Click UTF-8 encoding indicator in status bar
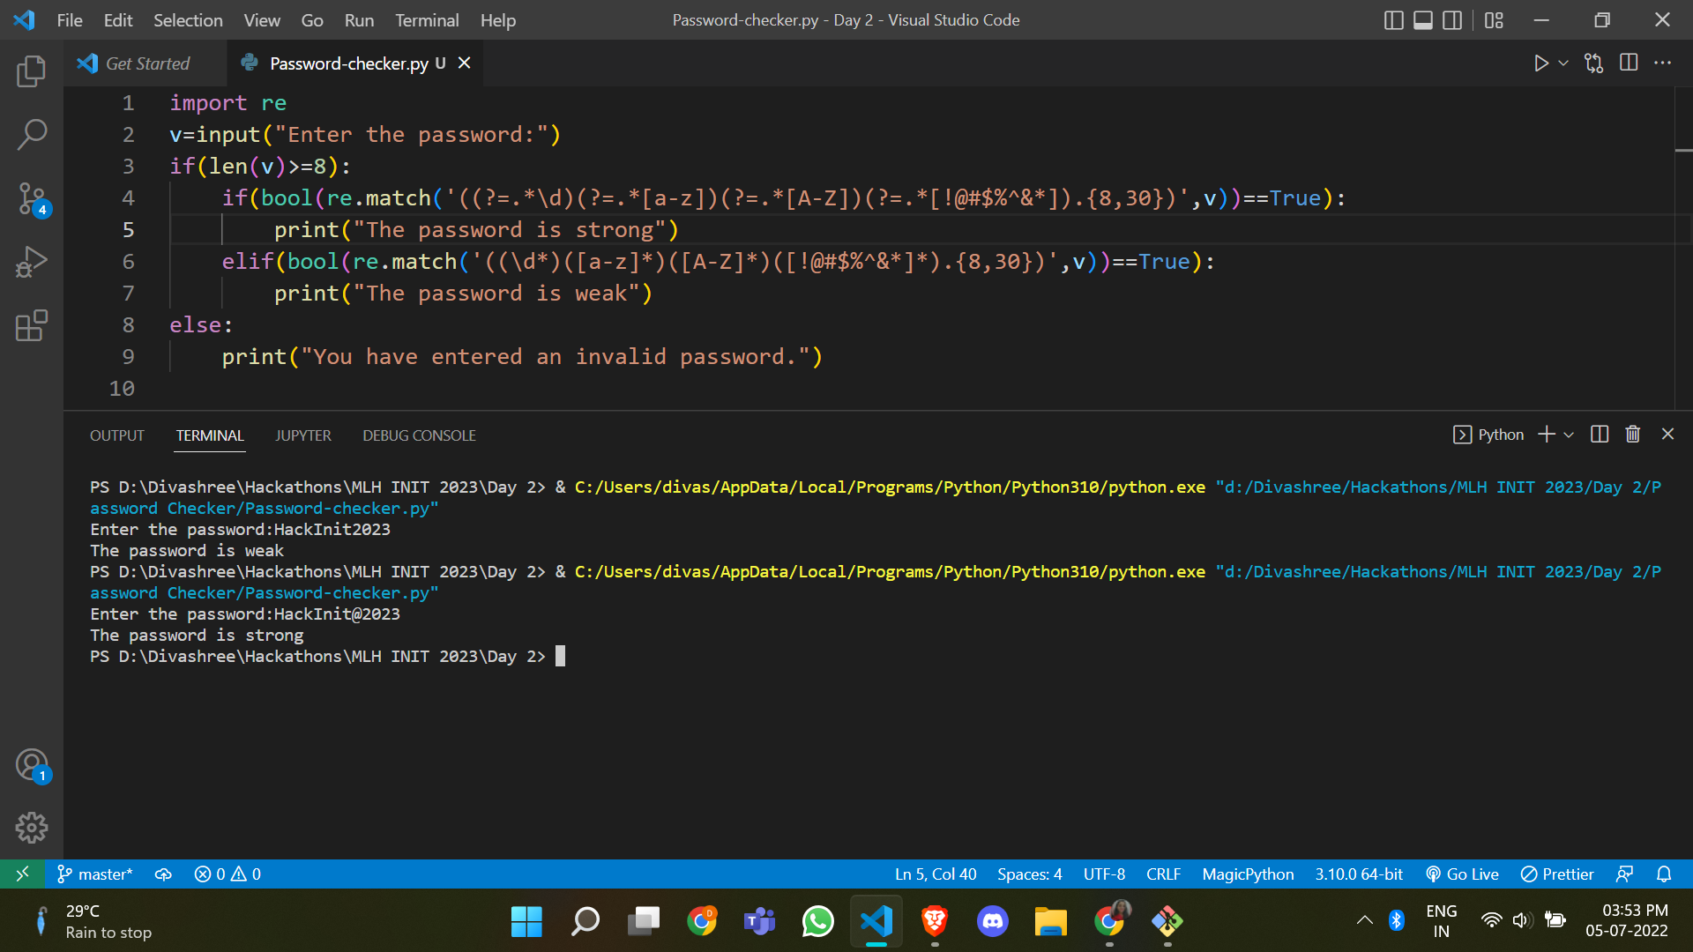1693x952 pixels. (x=1103, y=874)
